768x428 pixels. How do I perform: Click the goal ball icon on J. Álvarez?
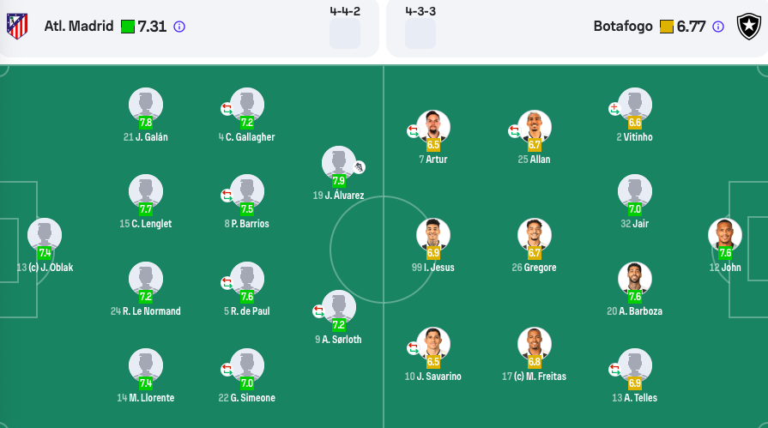(x=359, y=167)
